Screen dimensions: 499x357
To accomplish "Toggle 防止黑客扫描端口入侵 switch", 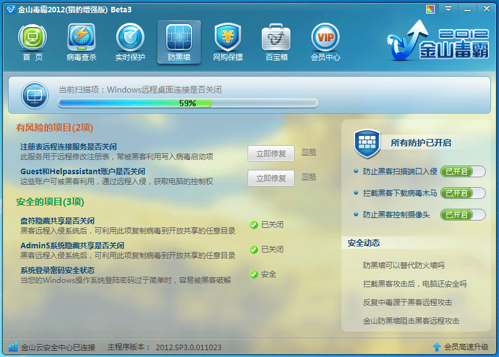I will [x=463, y=172].
